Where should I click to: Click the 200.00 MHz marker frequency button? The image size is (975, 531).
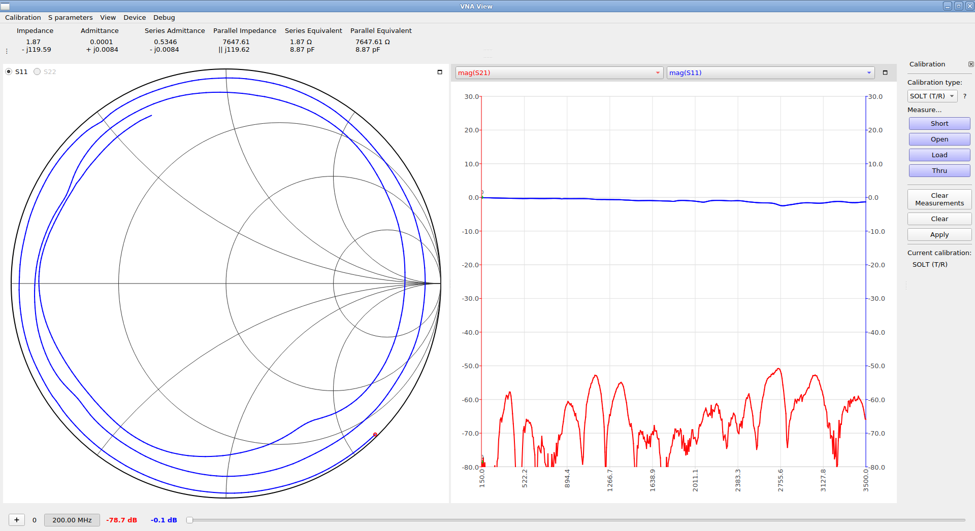click(x=72, y=520)
